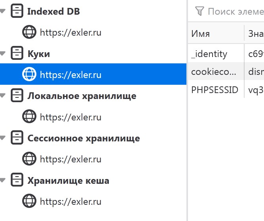Click the Indexed DB storage icon
The height and width of the screenshot is (221, 264).
pos(17,11)
